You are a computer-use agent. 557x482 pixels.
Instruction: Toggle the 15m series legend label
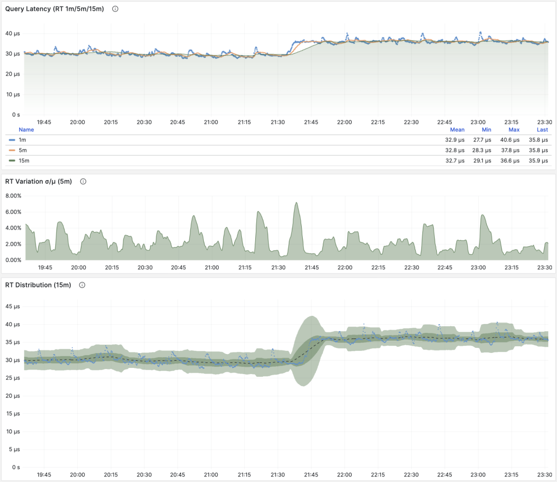(24, 160)
